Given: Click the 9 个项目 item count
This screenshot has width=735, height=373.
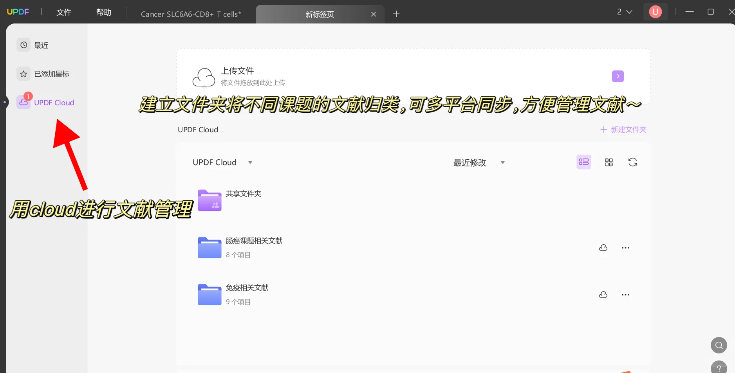Looking at the screenshot, I should click(238, 302).
